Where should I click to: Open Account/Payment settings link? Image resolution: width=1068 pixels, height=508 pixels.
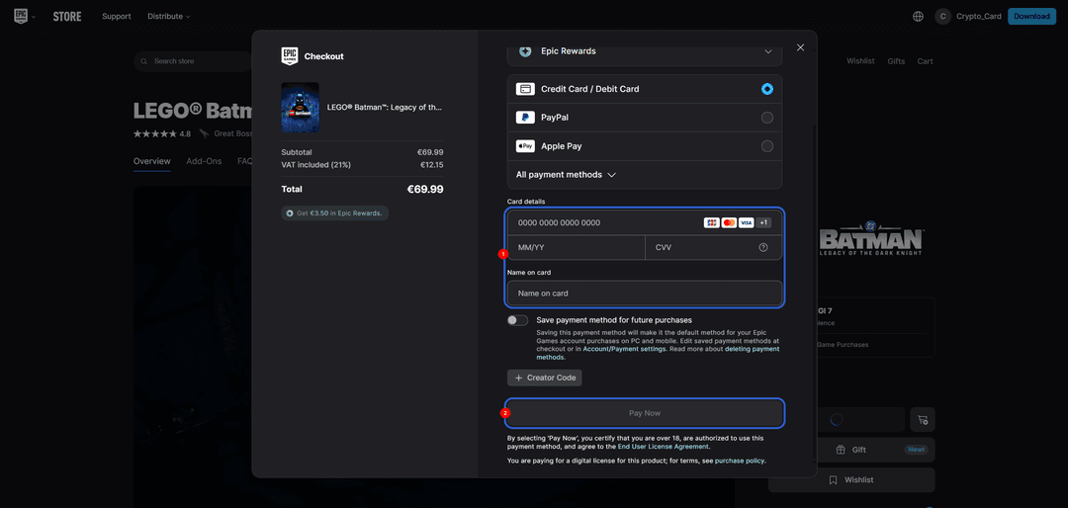pyautogui.click(x=625, y=349)
